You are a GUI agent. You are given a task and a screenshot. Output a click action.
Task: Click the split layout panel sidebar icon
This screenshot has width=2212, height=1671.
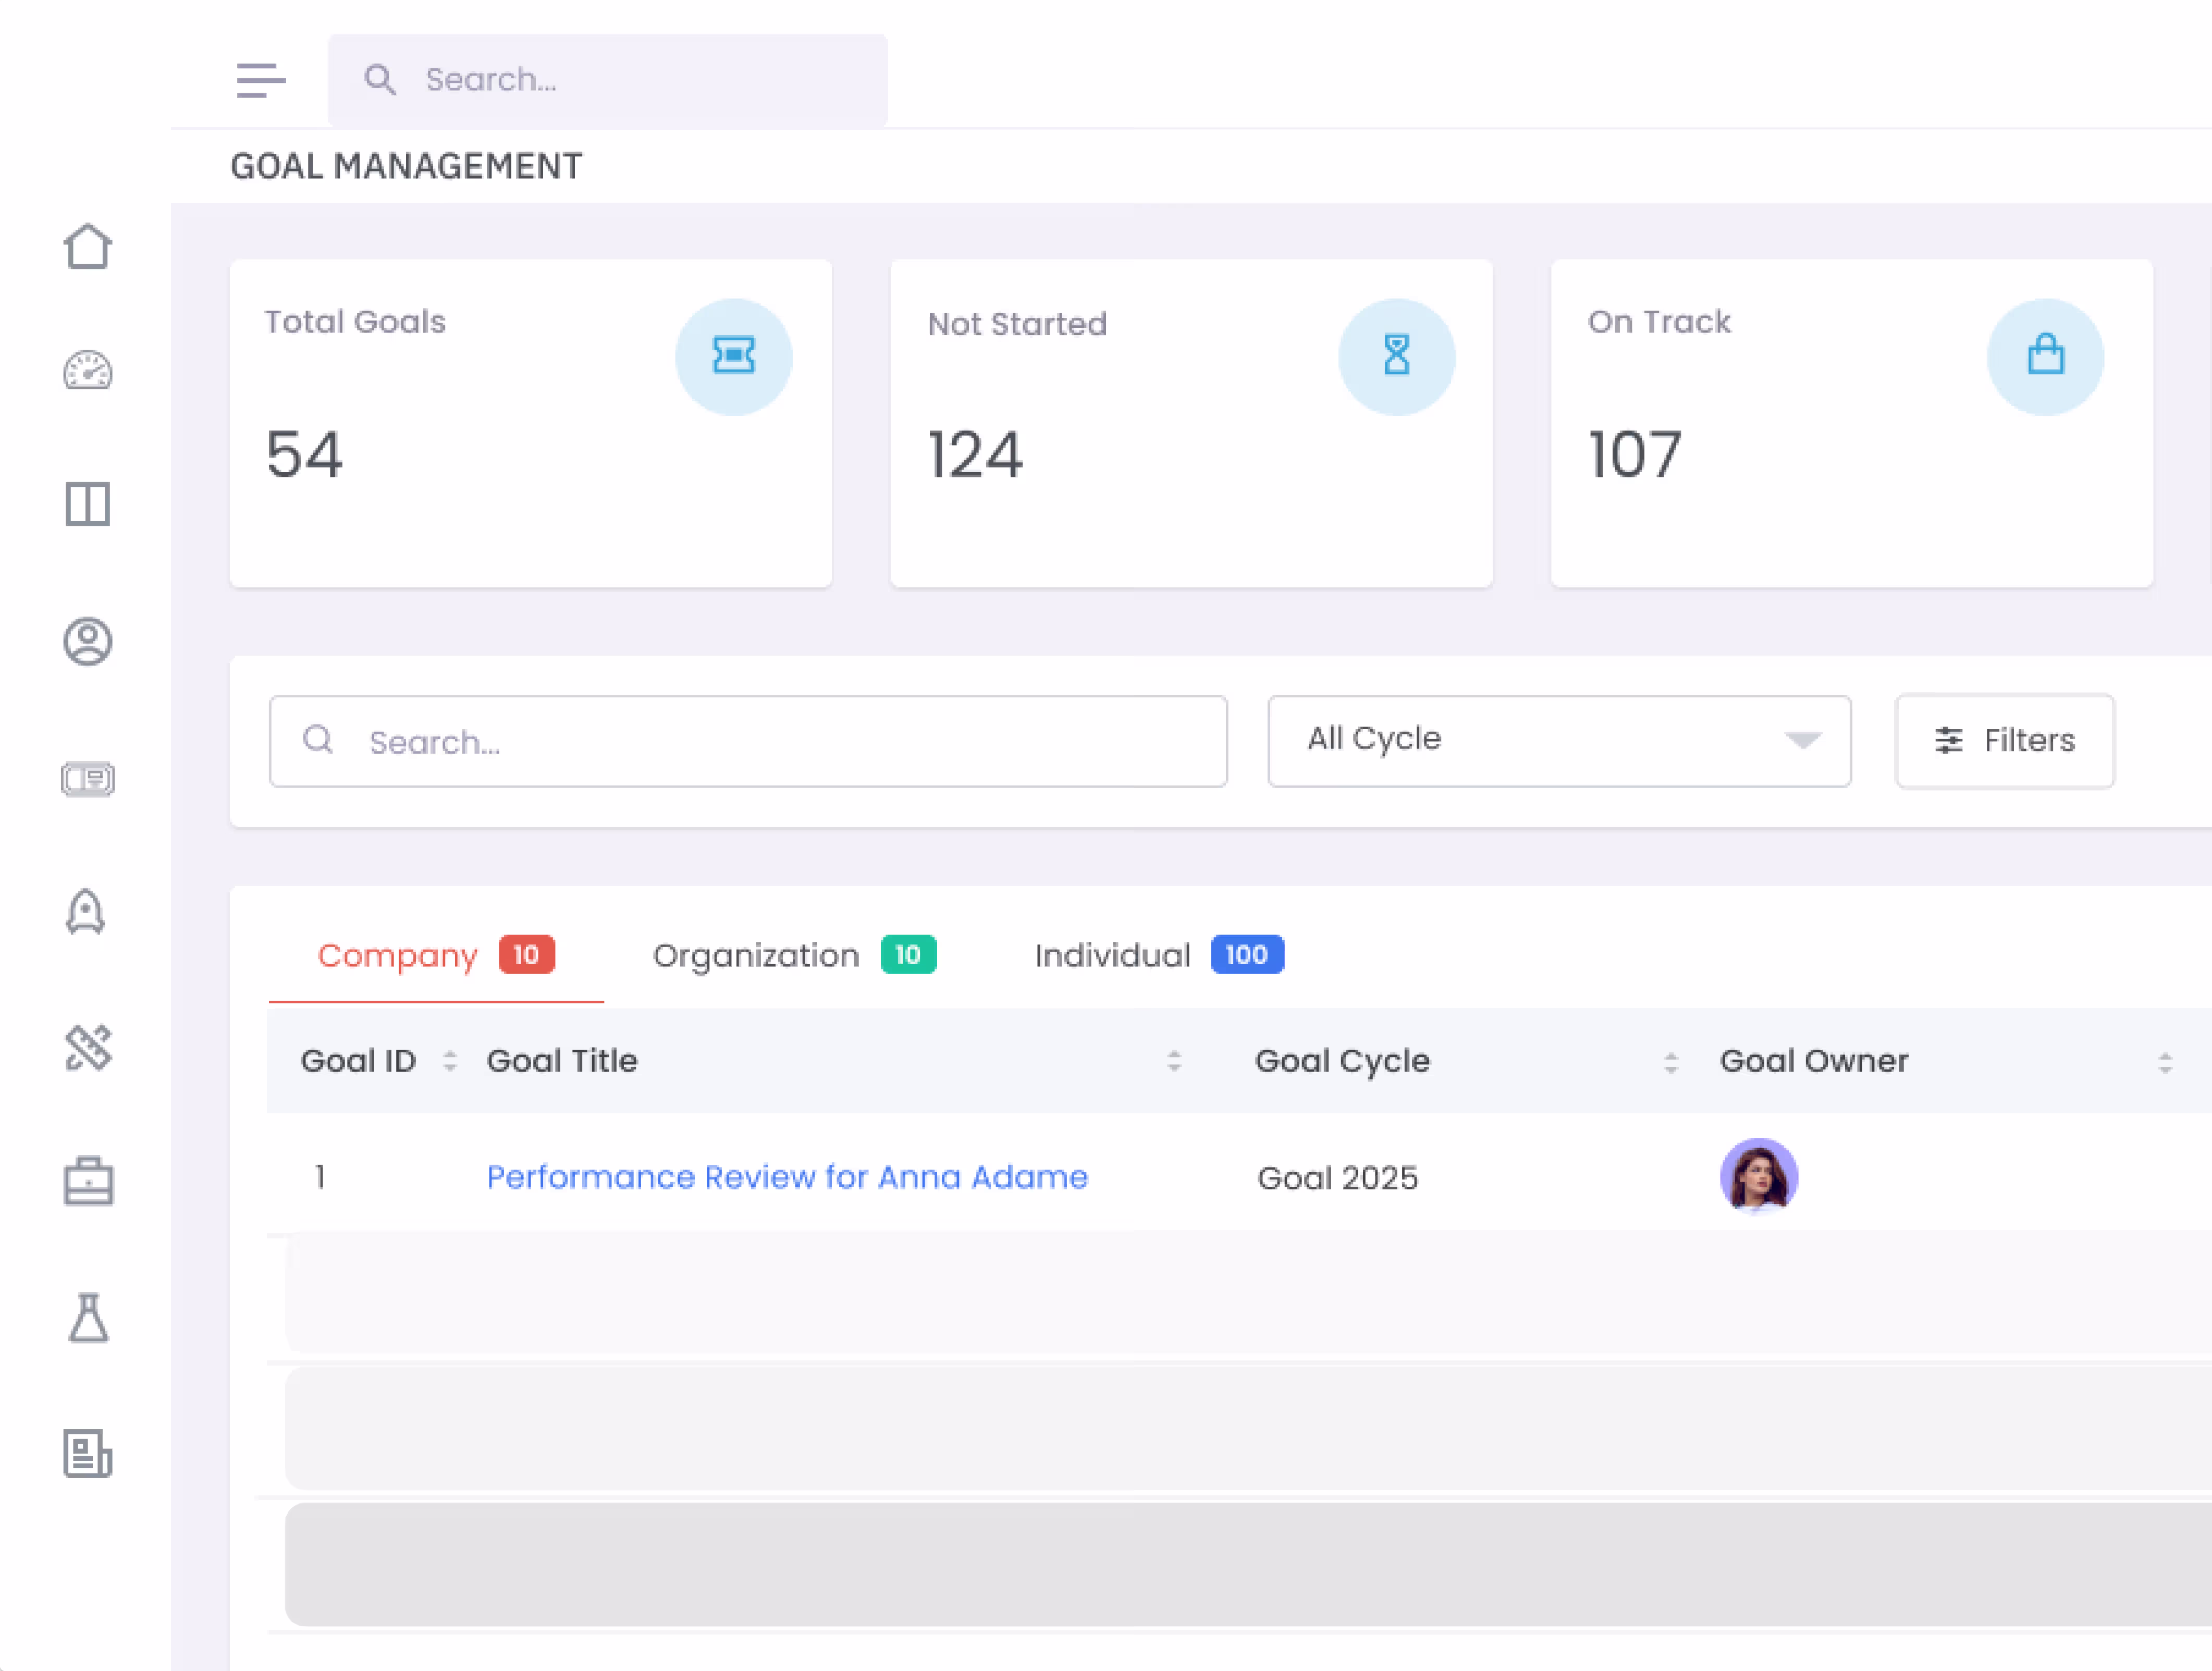click(88, 504)
